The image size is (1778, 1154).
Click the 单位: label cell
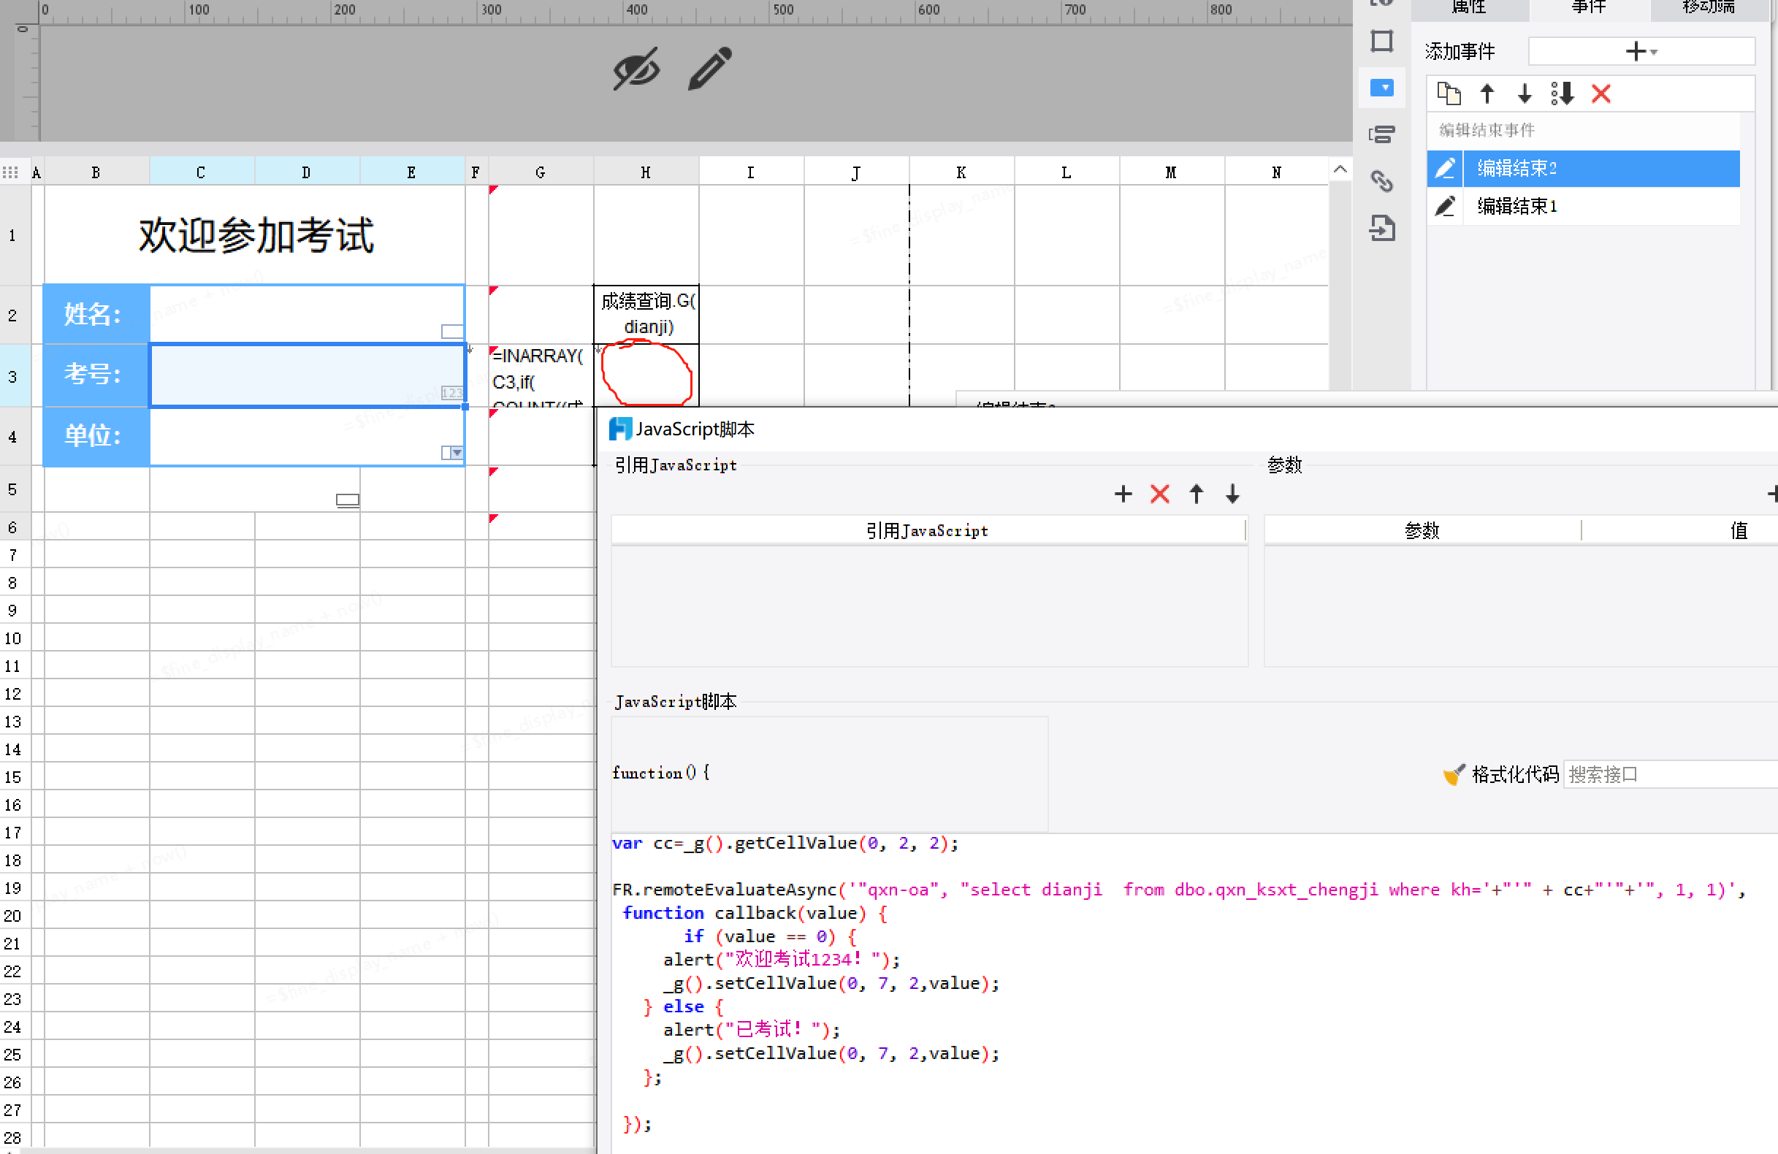point(97,435)
